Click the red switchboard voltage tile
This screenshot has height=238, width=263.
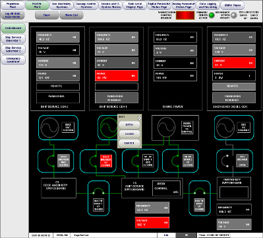click(152, 223)
